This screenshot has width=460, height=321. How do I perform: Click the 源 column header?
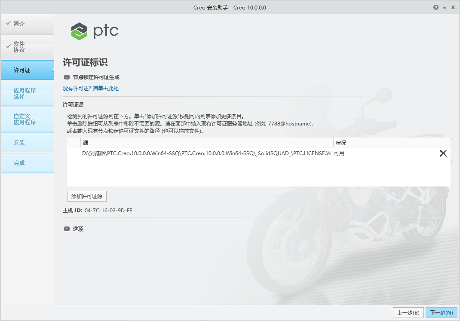pyautogui.click(x=207, y=143)
